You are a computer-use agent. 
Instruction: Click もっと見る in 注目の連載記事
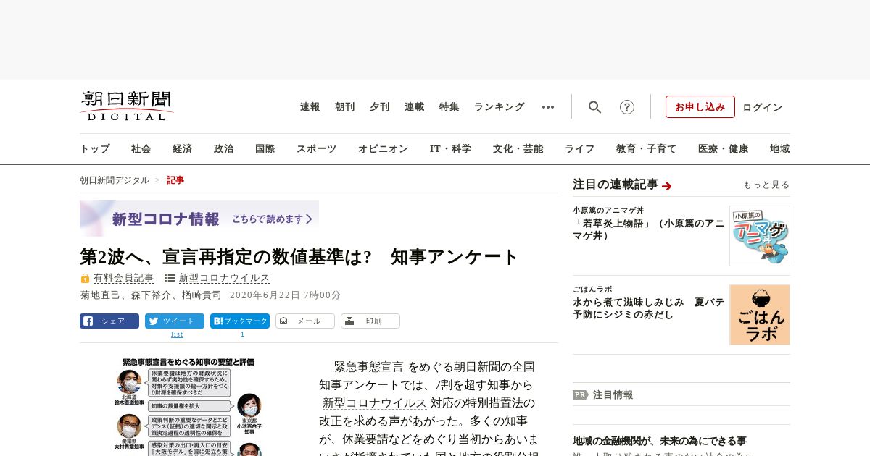tap(766, 185)
